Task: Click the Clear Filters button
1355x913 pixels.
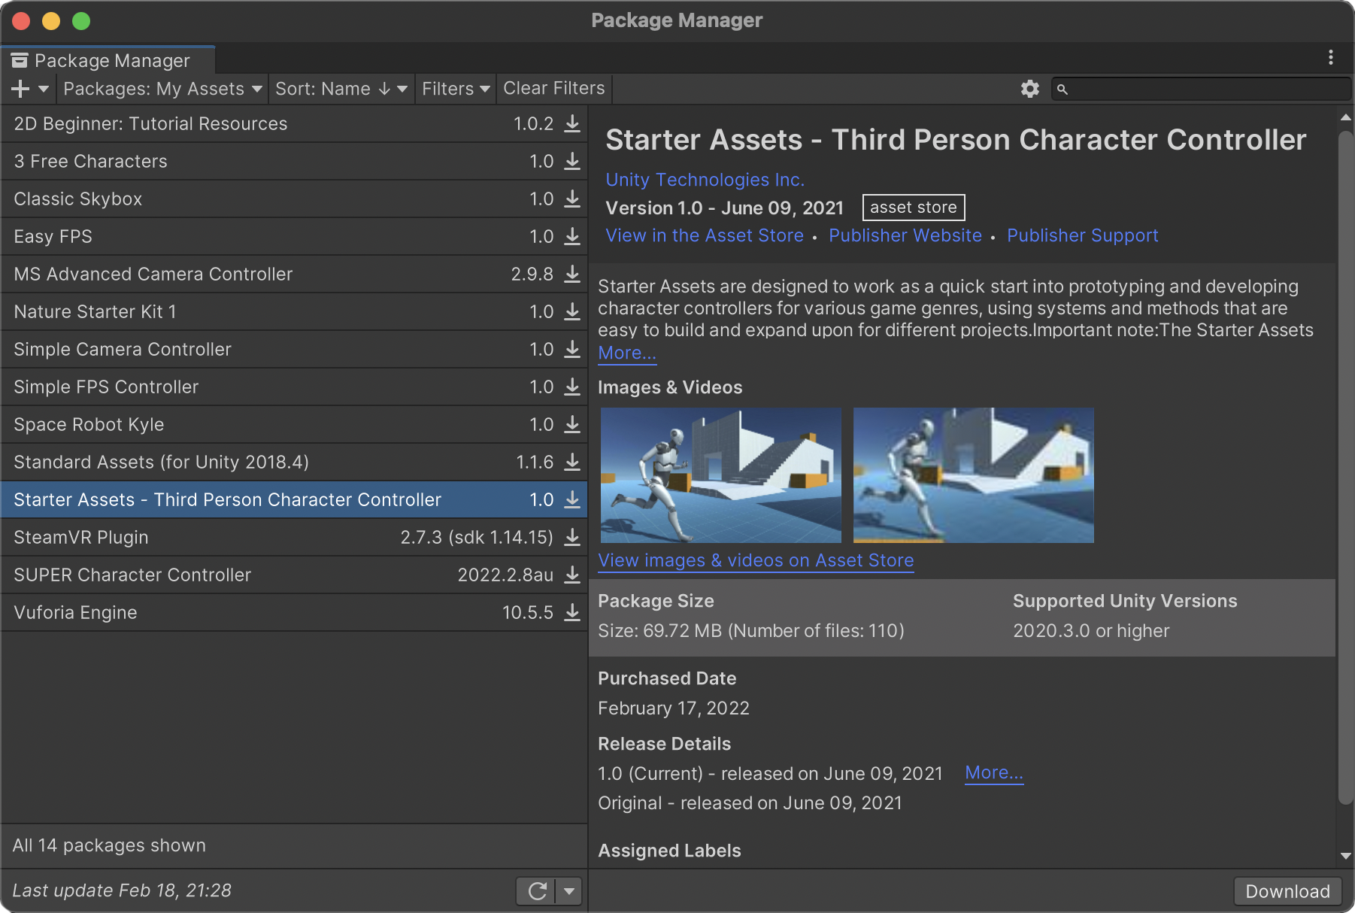Action: [x=553, y=89]
